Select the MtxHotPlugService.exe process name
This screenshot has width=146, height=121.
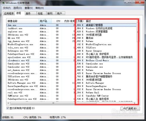[20, 44]
